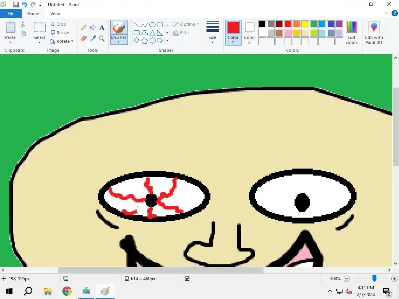Screen dimensions: 399x299
Task: Choose the Polygon shape
Action: coord(145,33)
